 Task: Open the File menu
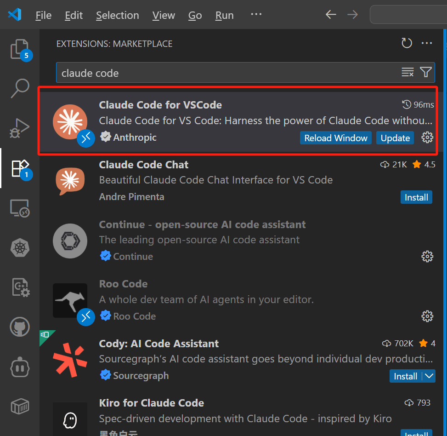point(43,15)
